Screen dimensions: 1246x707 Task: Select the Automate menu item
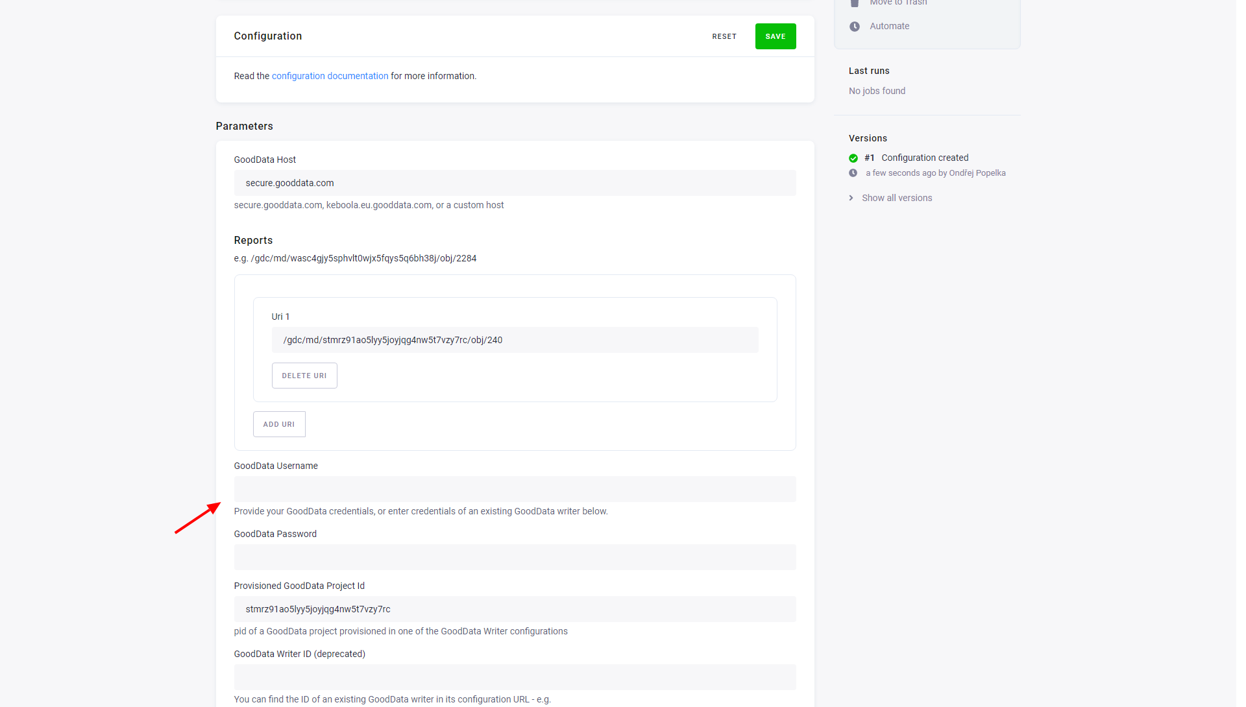tap(889, 26)
